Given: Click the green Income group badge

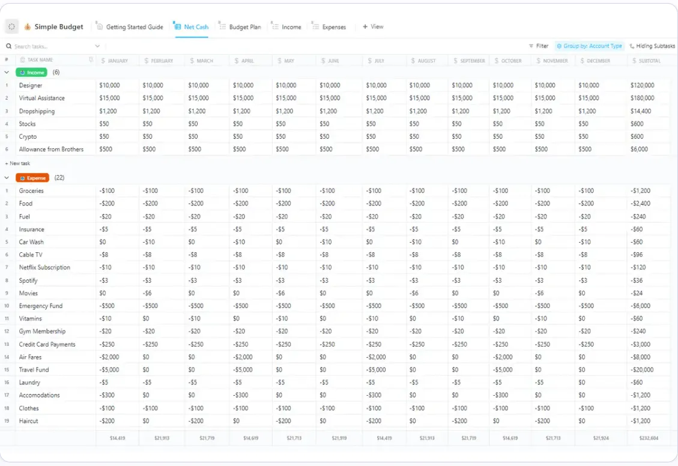Looking at the screenshot, I should 32,73.
